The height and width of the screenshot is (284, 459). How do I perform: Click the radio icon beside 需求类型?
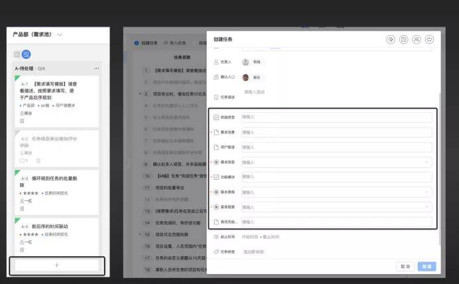tap(216, 162)
